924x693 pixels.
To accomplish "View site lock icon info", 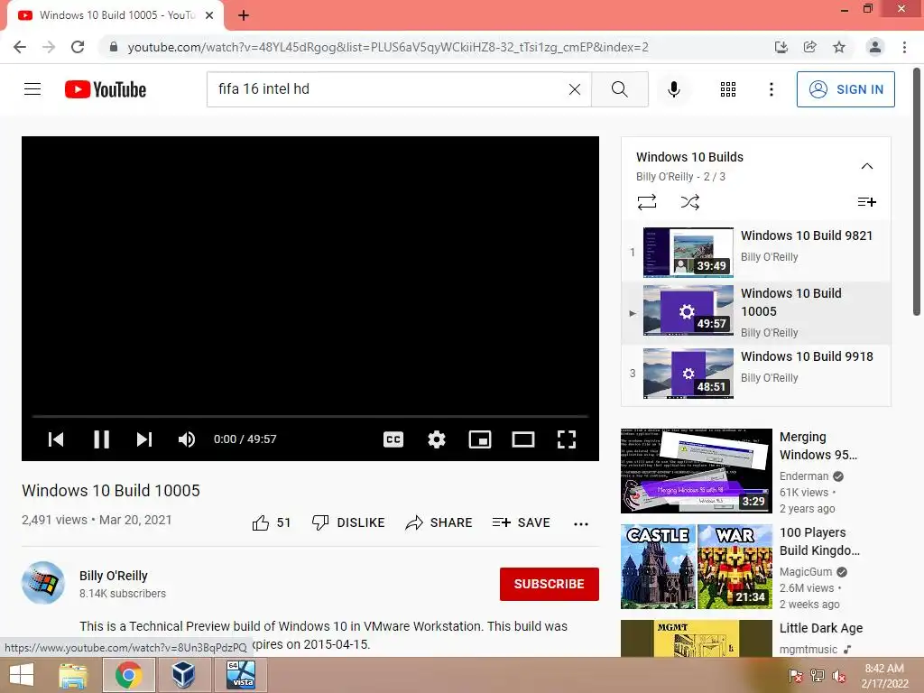I will [x=114, y=47].
